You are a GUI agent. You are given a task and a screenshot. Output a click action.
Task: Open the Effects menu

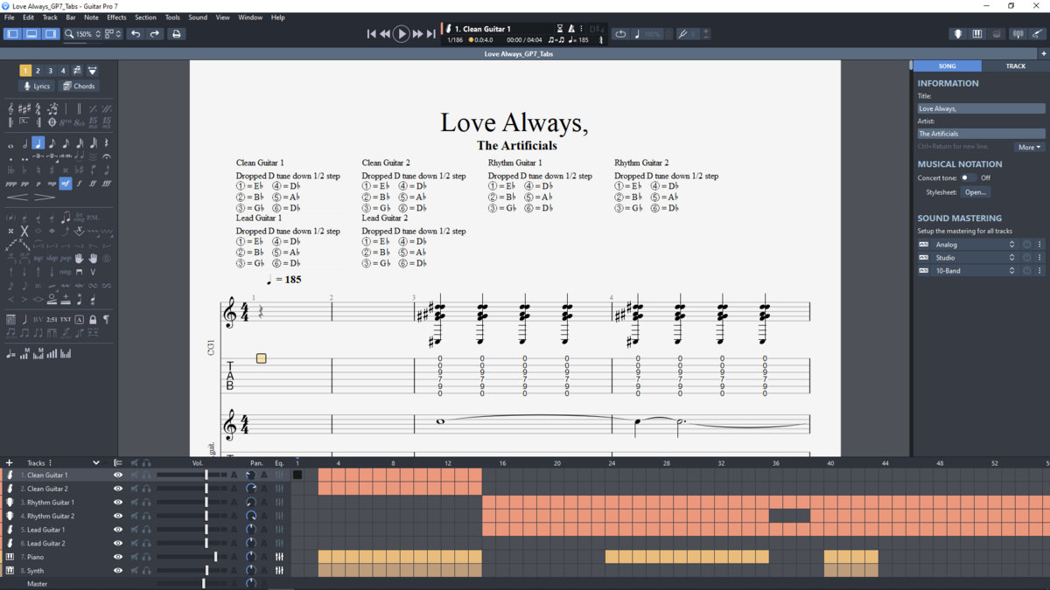[x=116, y=17]
